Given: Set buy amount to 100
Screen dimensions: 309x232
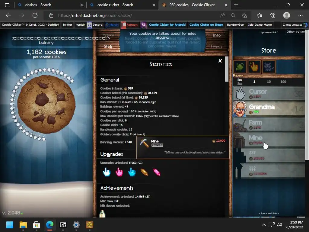Looking at the screenshot, I should [x=283, y=82].
